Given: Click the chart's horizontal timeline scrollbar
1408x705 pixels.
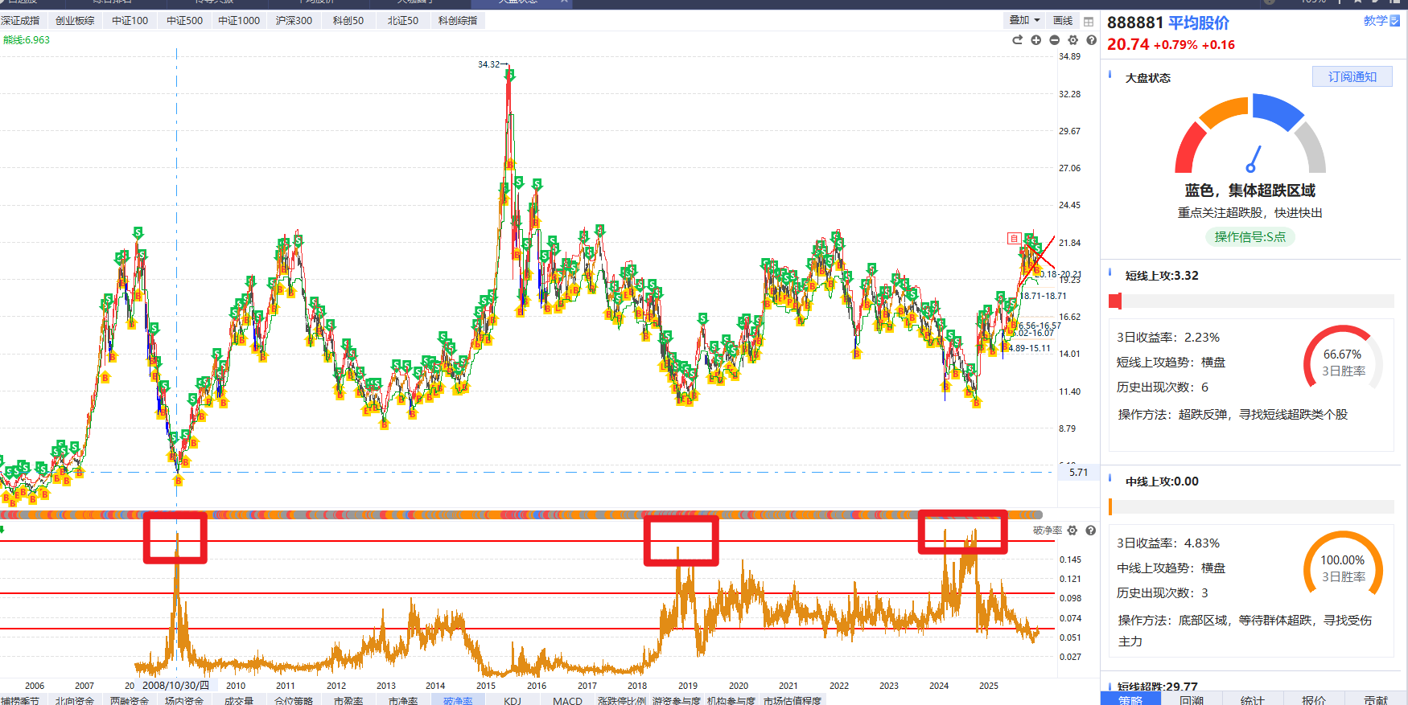Looking at the screenshot, I should [x=521, y=514].
